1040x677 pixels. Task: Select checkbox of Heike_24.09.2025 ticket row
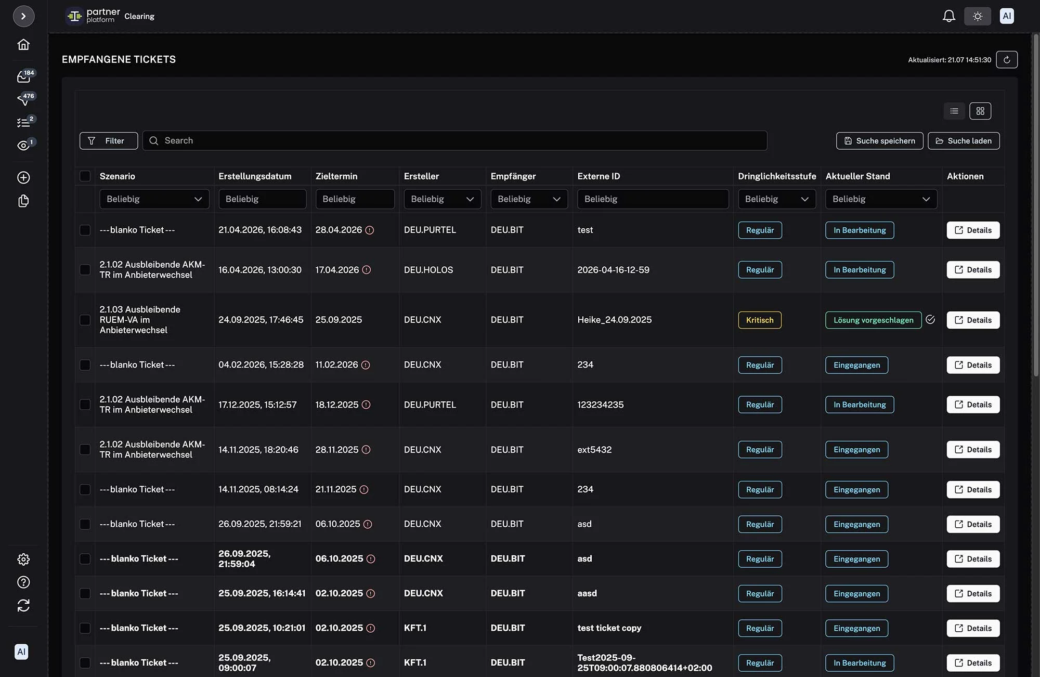coord(85,320)
